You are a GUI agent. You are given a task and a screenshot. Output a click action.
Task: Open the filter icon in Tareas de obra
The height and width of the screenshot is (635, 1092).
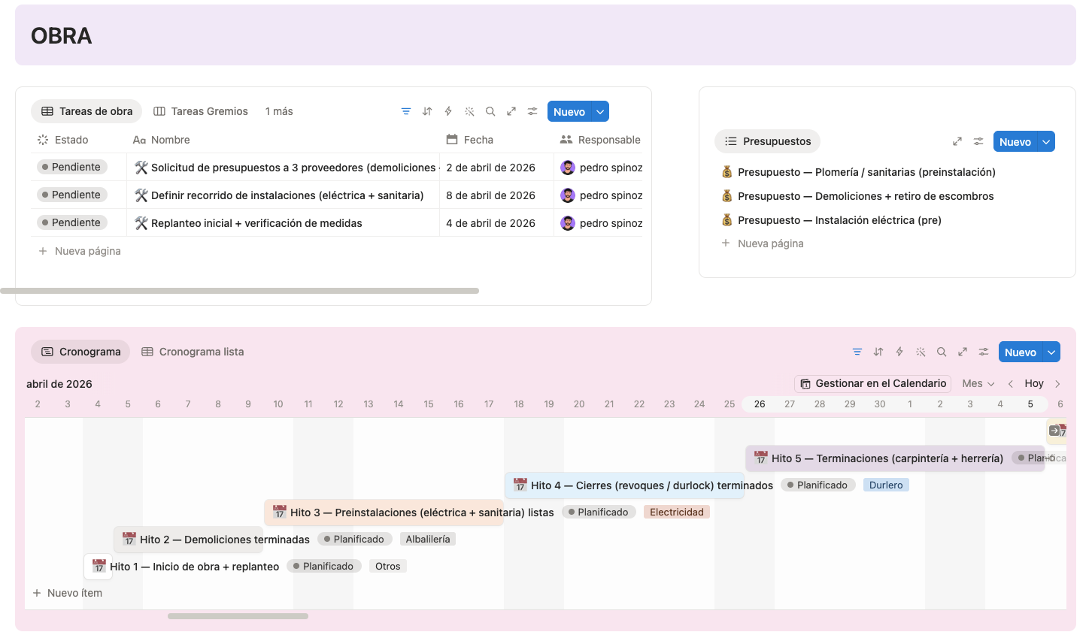(406, 111)
